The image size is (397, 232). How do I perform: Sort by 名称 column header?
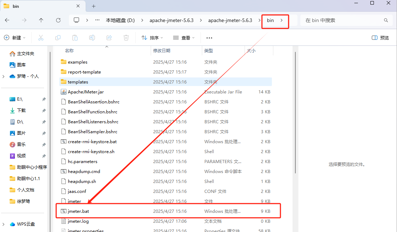(x=69, y=50)
